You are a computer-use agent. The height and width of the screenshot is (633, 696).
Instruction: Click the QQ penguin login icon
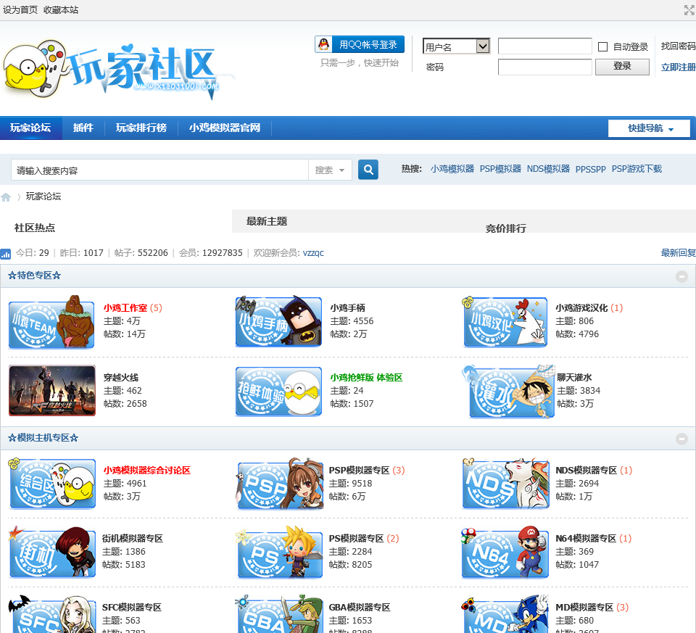pyautogui.click(x=324, y=44)
